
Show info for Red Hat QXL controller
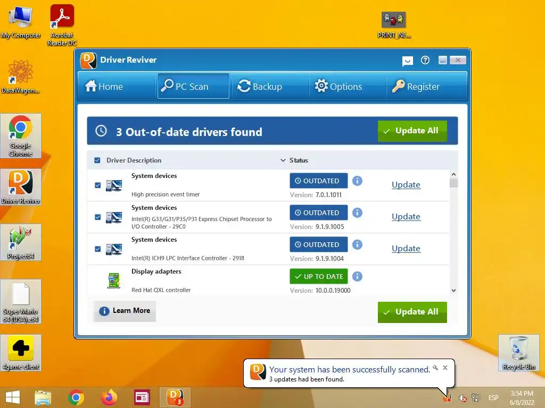(357, 276)
